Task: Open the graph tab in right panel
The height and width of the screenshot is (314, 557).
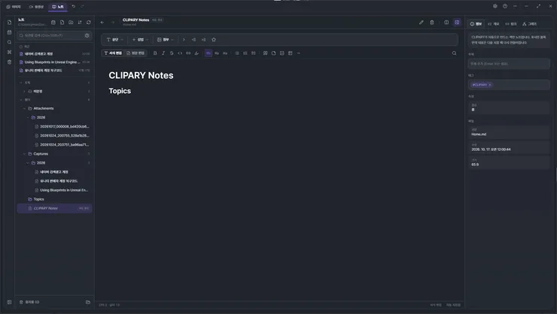Action: click(x=530, y=24)
